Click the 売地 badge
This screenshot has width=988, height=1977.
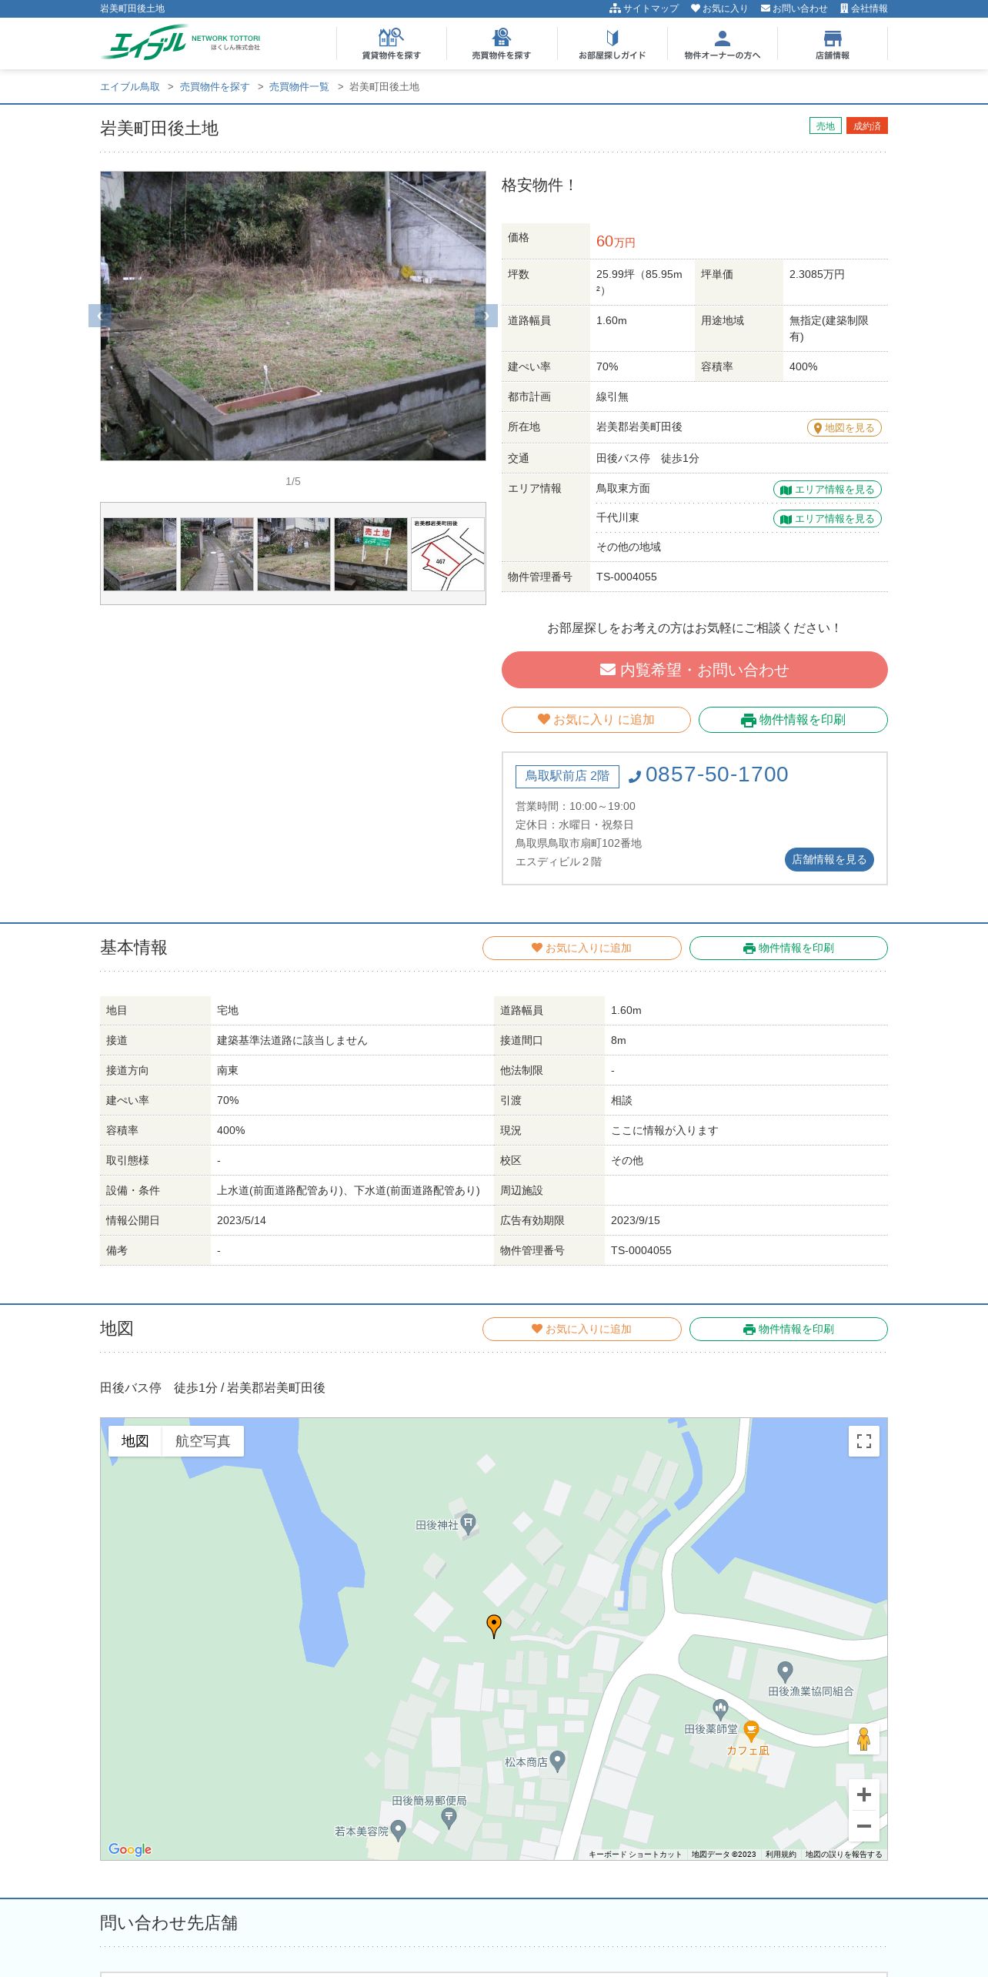tap(826, 125)
